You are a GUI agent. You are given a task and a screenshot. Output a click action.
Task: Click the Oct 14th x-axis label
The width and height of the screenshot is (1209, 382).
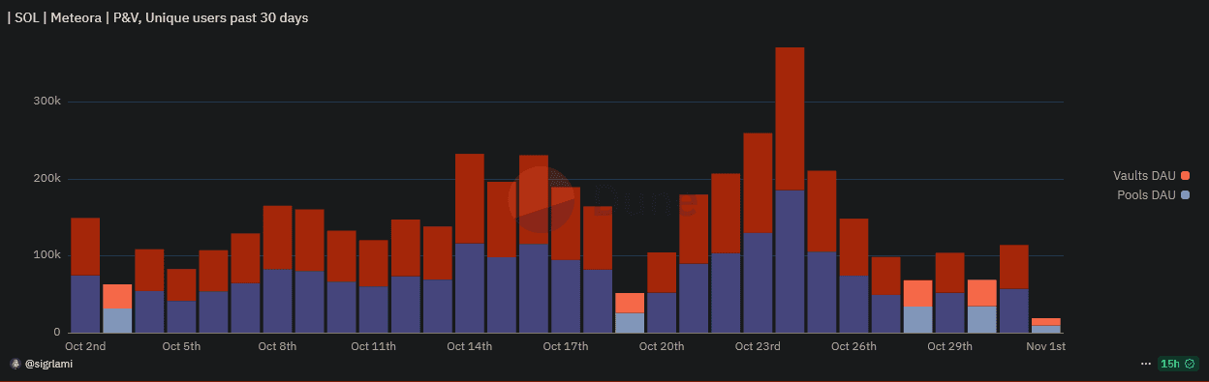tap(469, 346)
